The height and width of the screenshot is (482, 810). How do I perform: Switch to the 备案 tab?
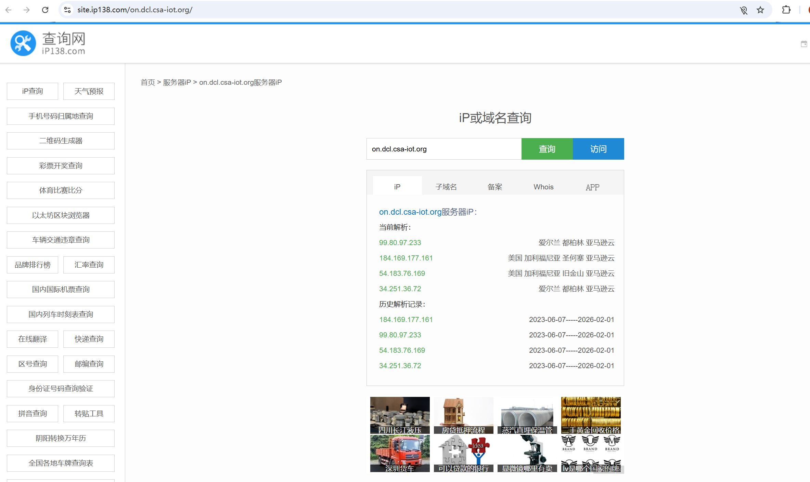495,187
